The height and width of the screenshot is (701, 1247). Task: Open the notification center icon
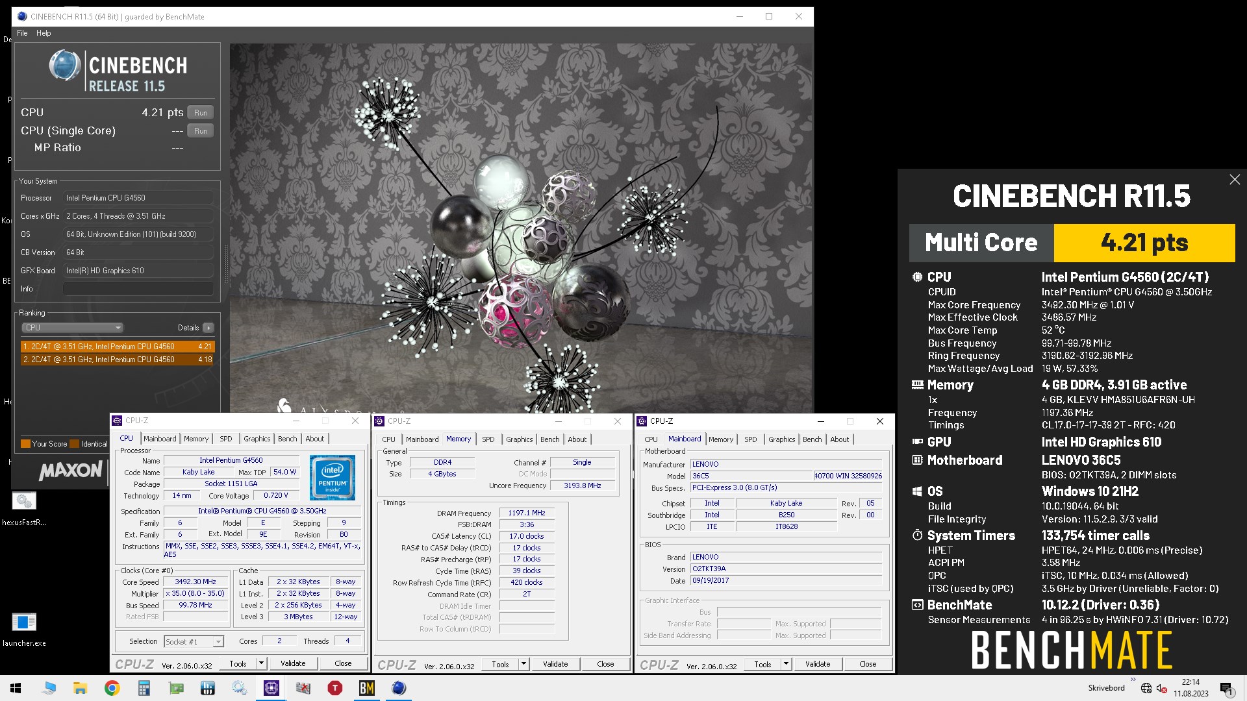(x=1226, y=688)
